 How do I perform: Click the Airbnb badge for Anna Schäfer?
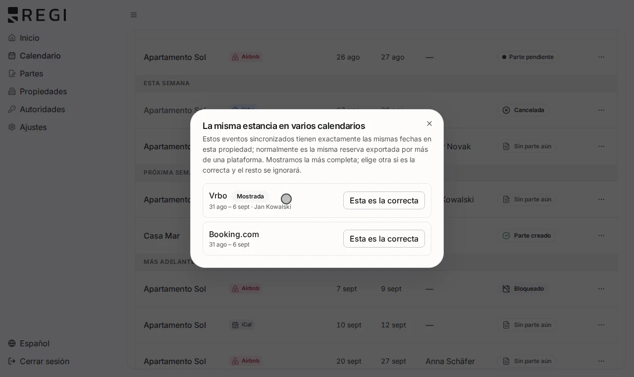tap(246, 361)
